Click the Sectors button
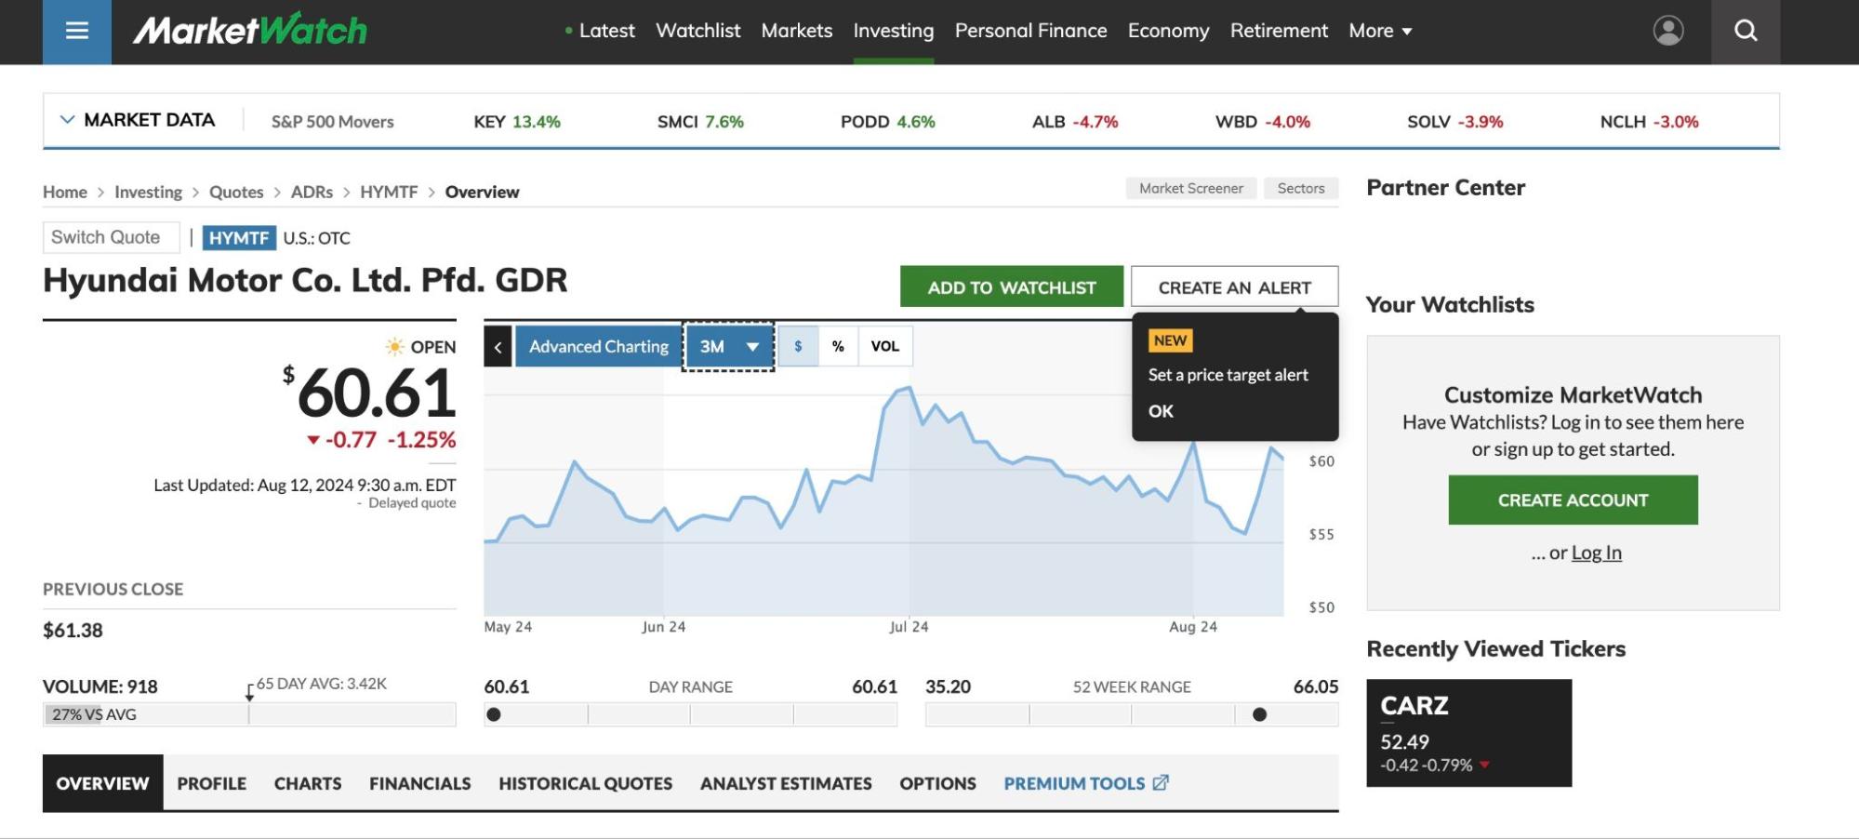The image size is (1859, 839). coord(1301,188)
